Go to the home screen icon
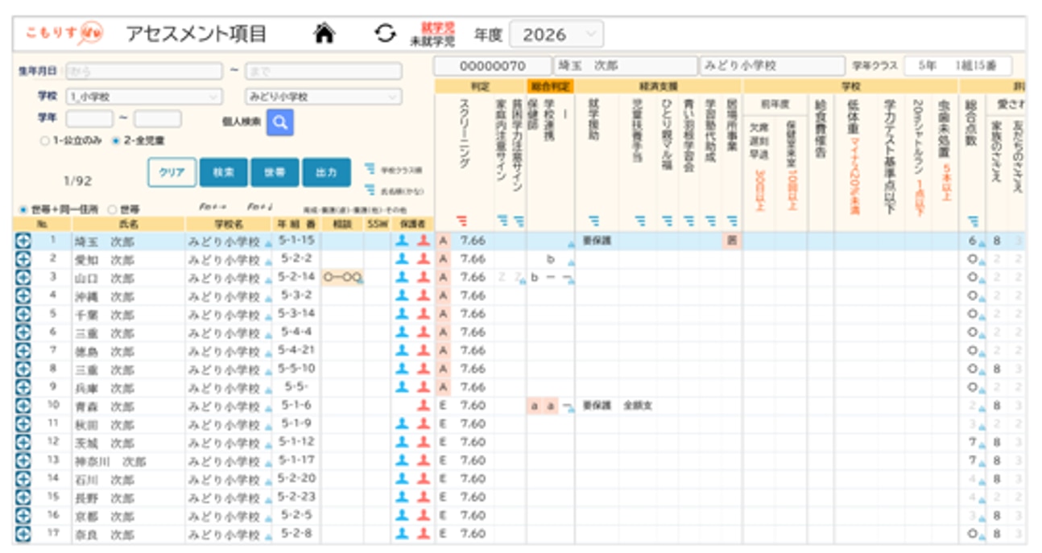 [x=325, y=34]
